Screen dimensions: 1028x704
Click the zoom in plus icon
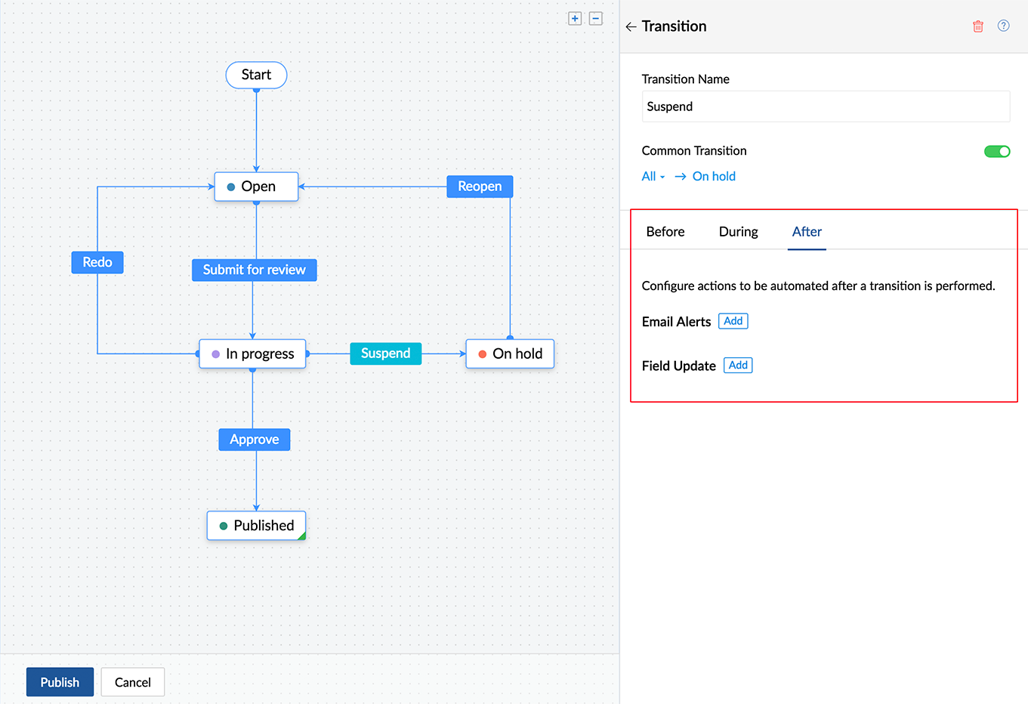[575, 19]
